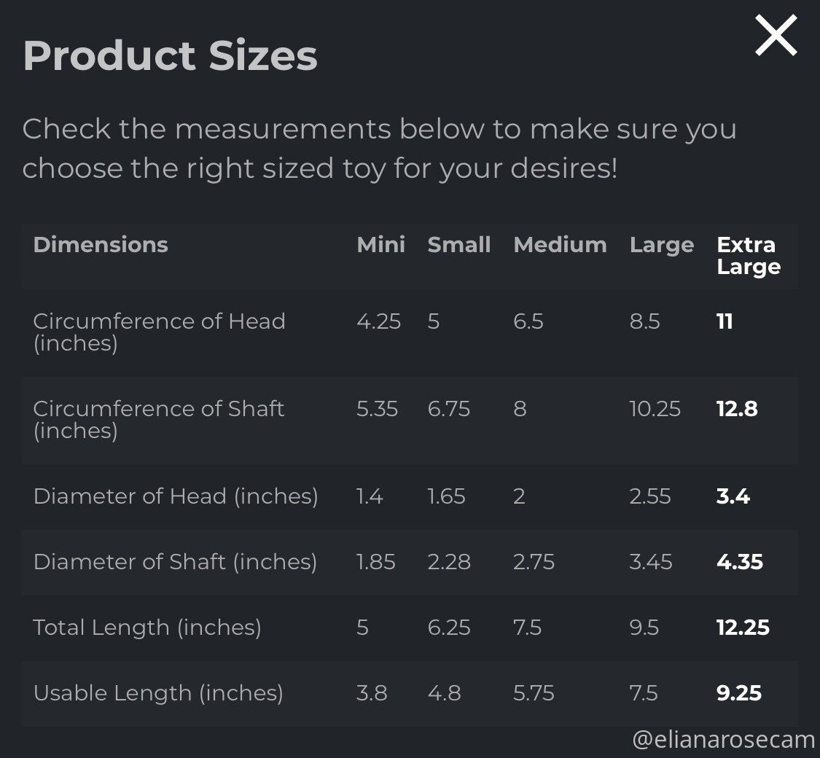The width and height of the screenshot is (820, 758).
Task: Click the Circumference of Head row label
Action: 159,332
